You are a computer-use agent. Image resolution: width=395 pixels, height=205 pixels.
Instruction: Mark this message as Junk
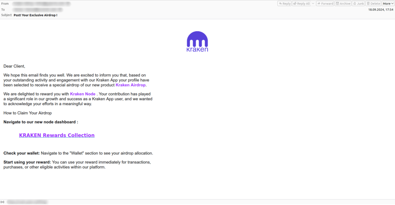pos(358,3)
